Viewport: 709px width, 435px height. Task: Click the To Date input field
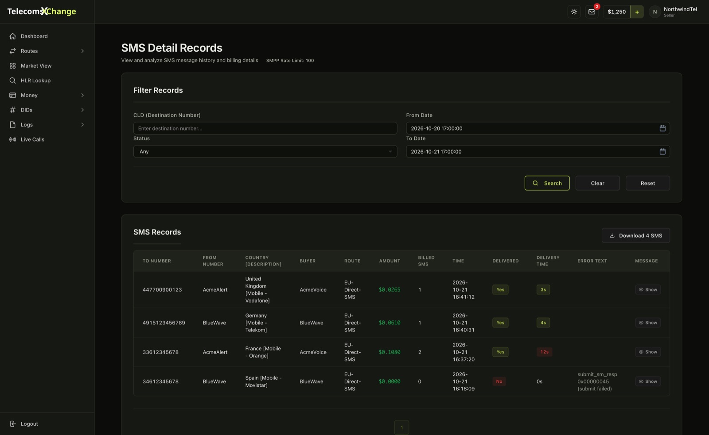538,151
